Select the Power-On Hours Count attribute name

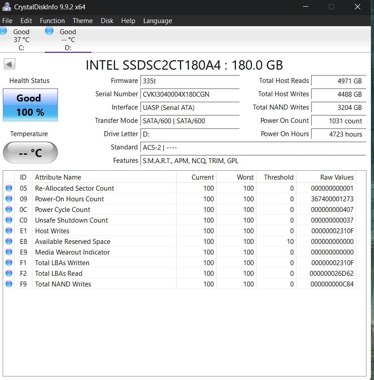69,199
